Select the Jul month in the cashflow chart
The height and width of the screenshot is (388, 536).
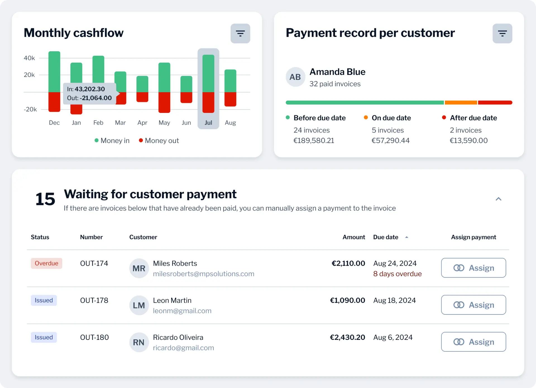(208, 122)
